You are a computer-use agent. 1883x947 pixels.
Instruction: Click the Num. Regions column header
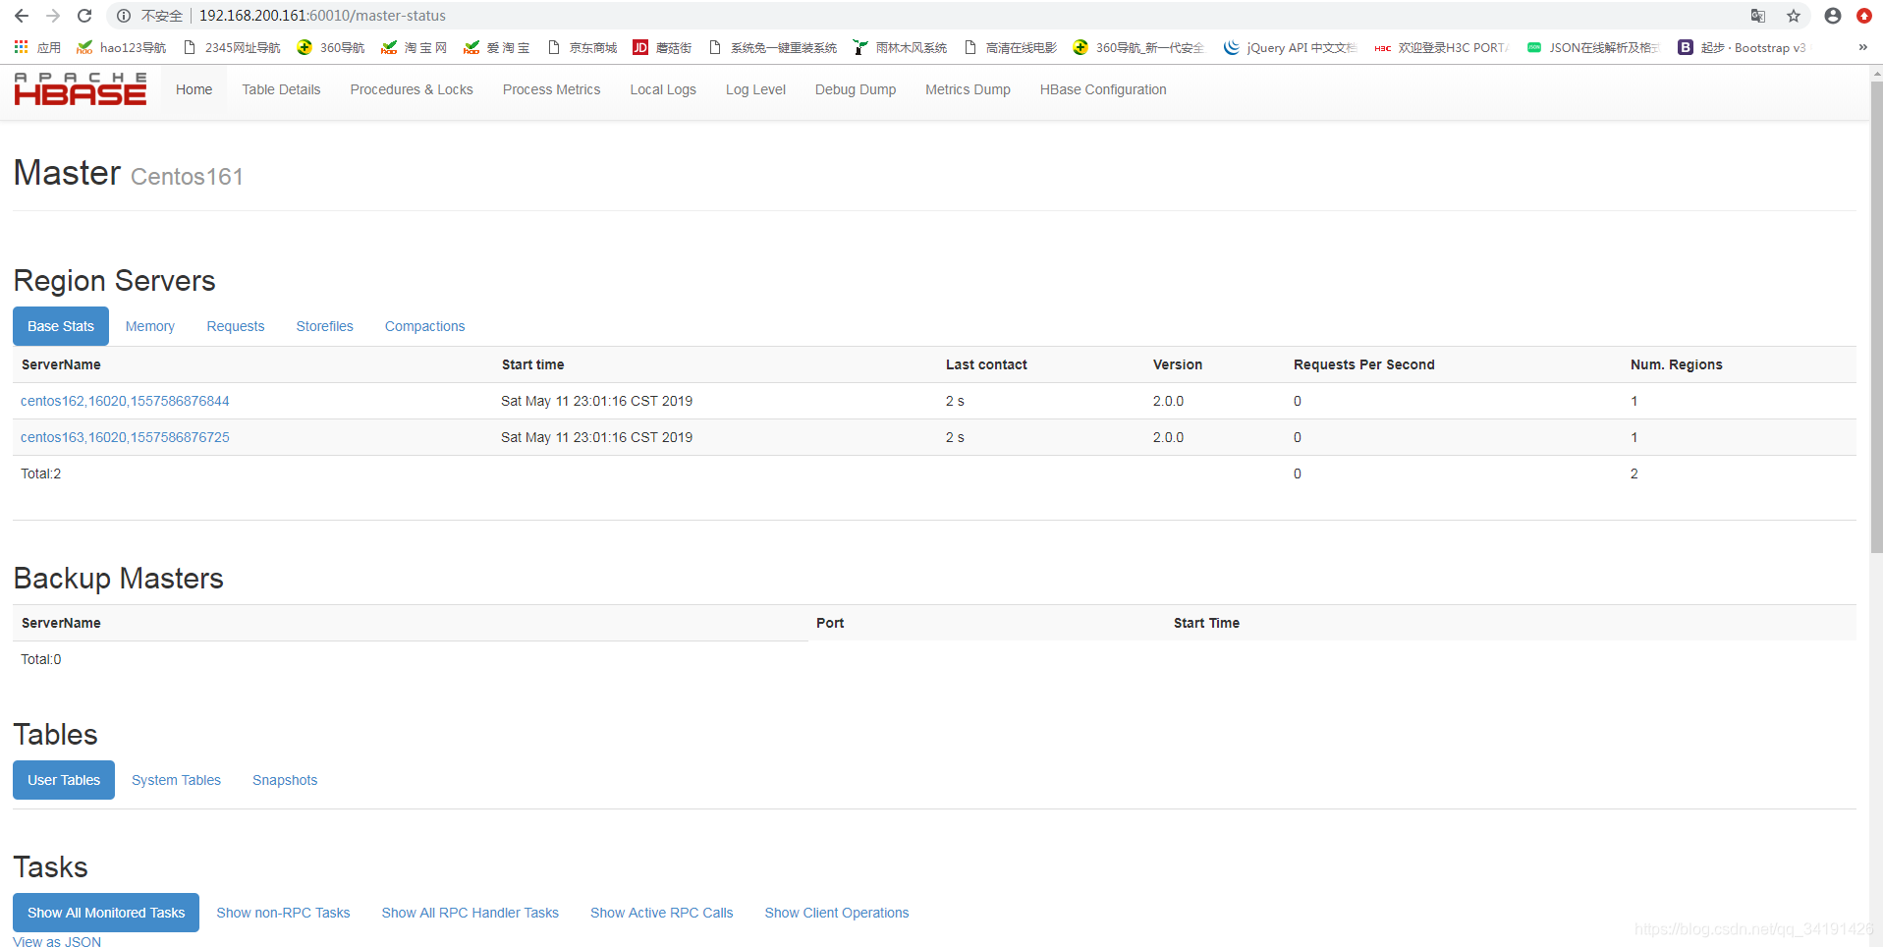(x=1677, y=364)
